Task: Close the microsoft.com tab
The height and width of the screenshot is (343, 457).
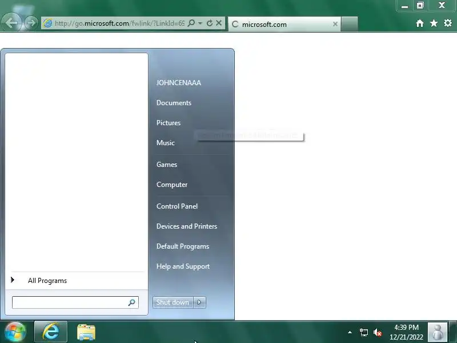Action: (335, 24)
